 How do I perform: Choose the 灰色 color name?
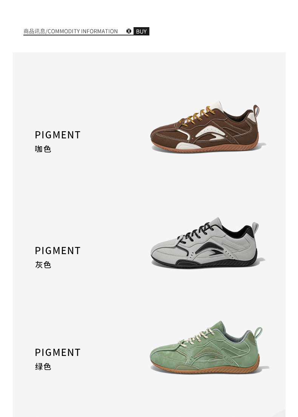[43, 265]
